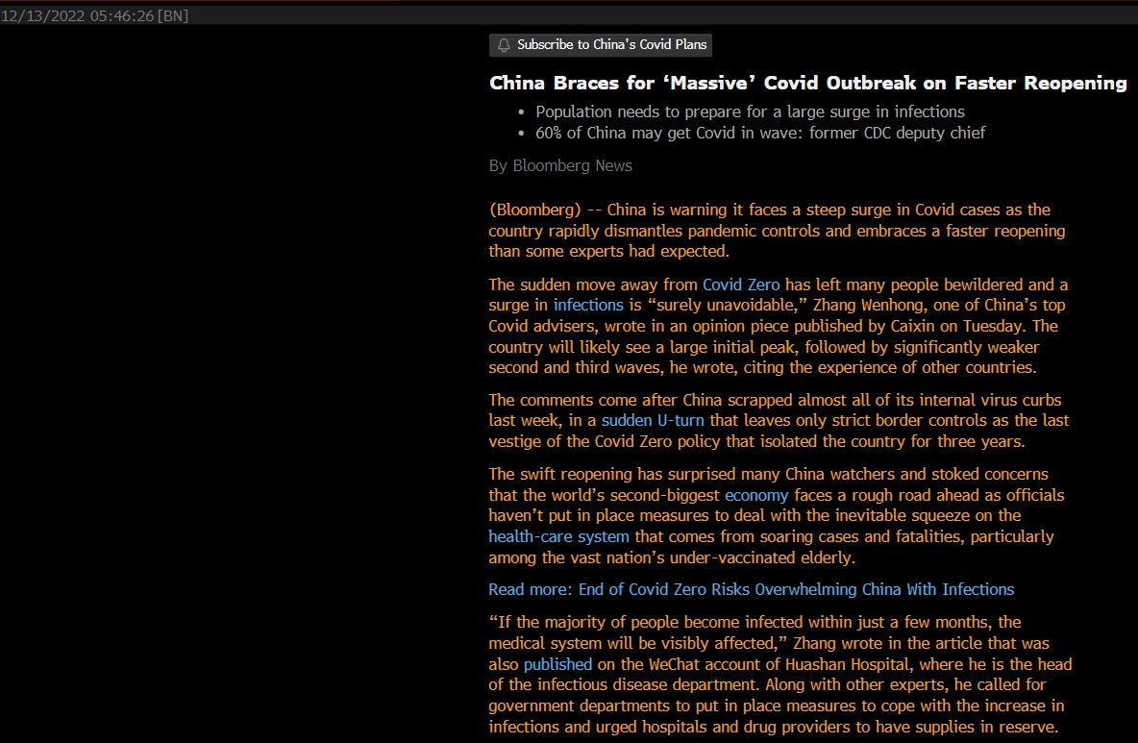
Task: Open the published link
Action: [x=557, y=664]
